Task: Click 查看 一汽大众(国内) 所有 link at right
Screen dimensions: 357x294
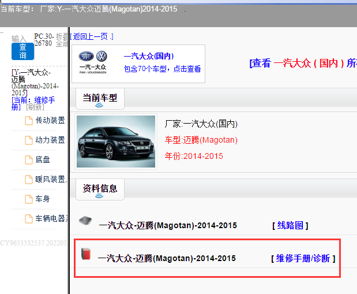Action: coord(303,63)
